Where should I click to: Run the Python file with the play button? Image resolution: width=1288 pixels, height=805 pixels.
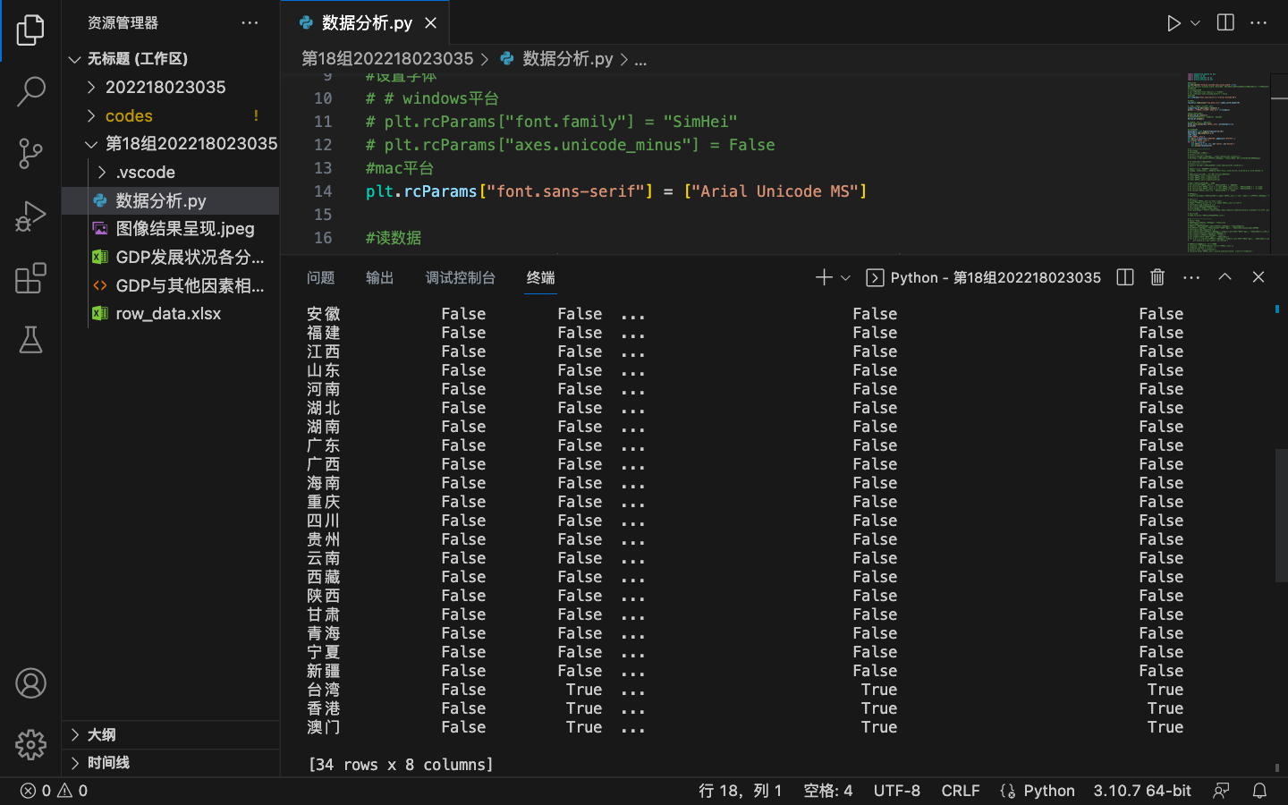[x=1174, y=22]
